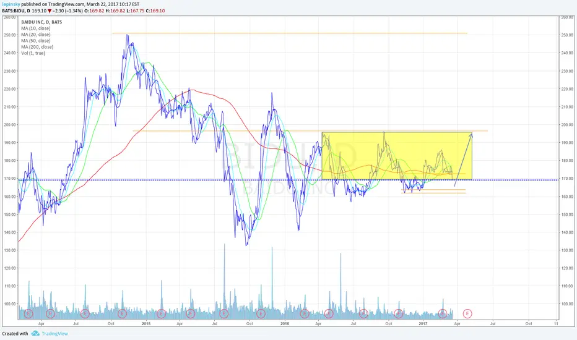The width and height of the screenshot is (577, 340).
Task: Click the earnings E marker right of the 2015 label
Action: tap(161, 313)
